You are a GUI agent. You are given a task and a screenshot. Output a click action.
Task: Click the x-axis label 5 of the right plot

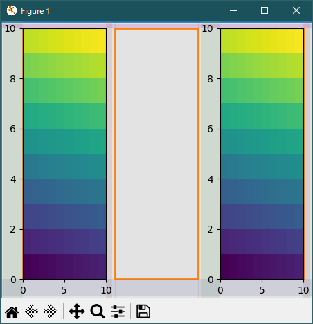pos(262,290)
